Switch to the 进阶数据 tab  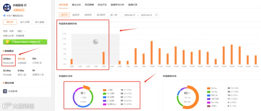63,5
